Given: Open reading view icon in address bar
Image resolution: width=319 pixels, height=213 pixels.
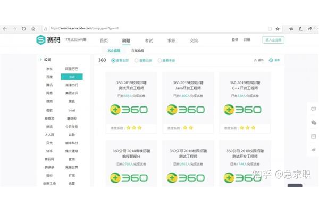Looking at the screenshot, I should pos(270,29).
